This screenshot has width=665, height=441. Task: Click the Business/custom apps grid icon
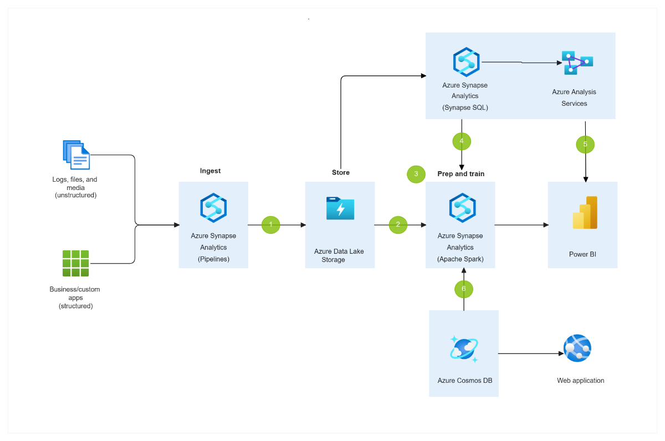pyautogui.click(x=76, y=263)
